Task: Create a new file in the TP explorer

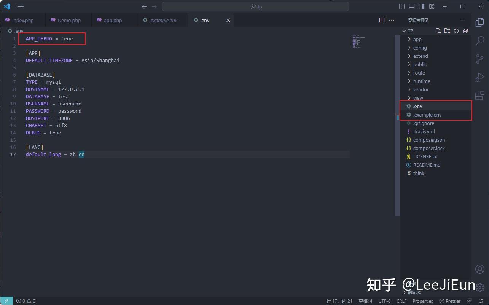Action: (437, 30)
